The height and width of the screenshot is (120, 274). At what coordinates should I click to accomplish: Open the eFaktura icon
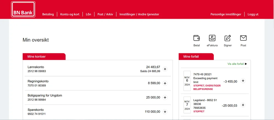click(212, 38)
